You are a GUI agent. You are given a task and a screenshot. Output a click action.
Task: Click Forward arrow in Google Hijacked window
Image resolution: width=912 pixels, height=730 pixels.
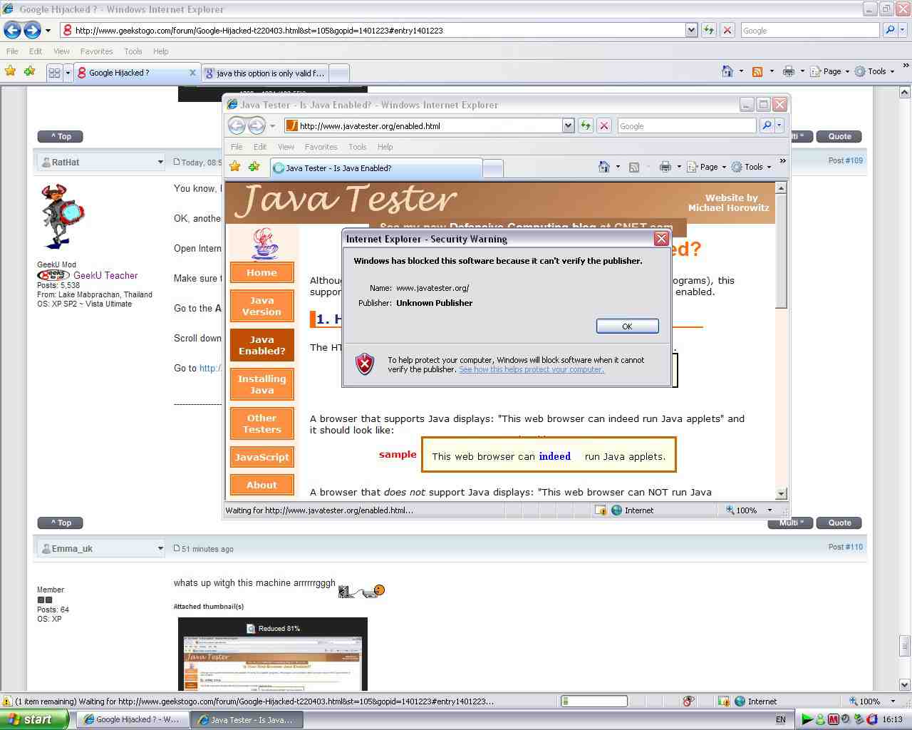(32, 30)
